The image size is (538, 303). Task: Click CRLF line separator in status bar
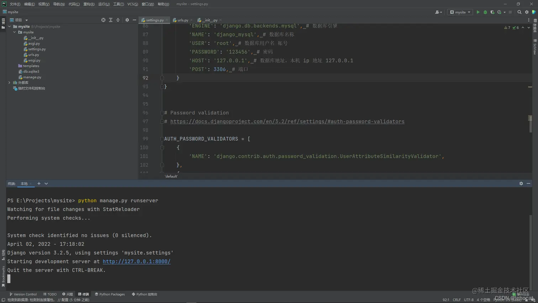pos(457,300)
